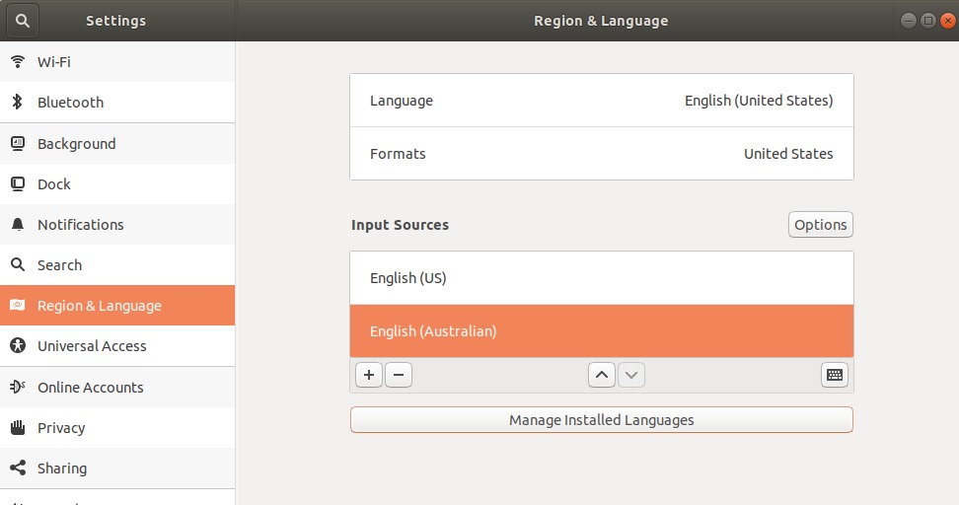Image resolution: width=959 pixels, height=505 pixels.
Task: Click the Universal Access person icon
Action: click(18, 345)
